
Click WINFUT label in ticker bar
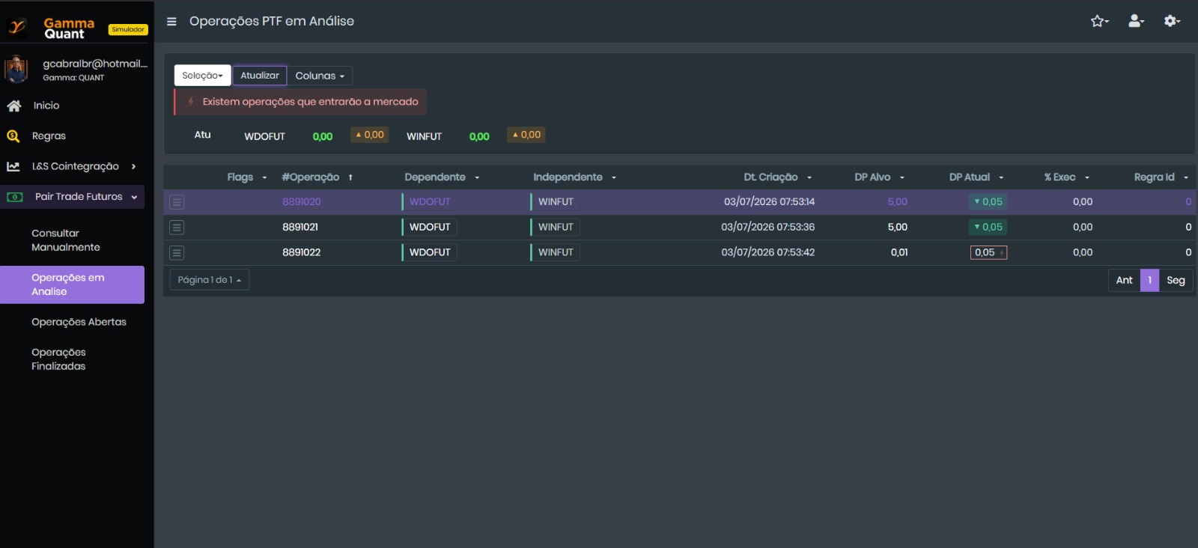tap(425, 137)
